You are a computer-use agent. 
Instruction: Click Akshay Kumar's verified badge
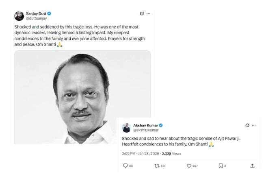(x=161, y=125)
